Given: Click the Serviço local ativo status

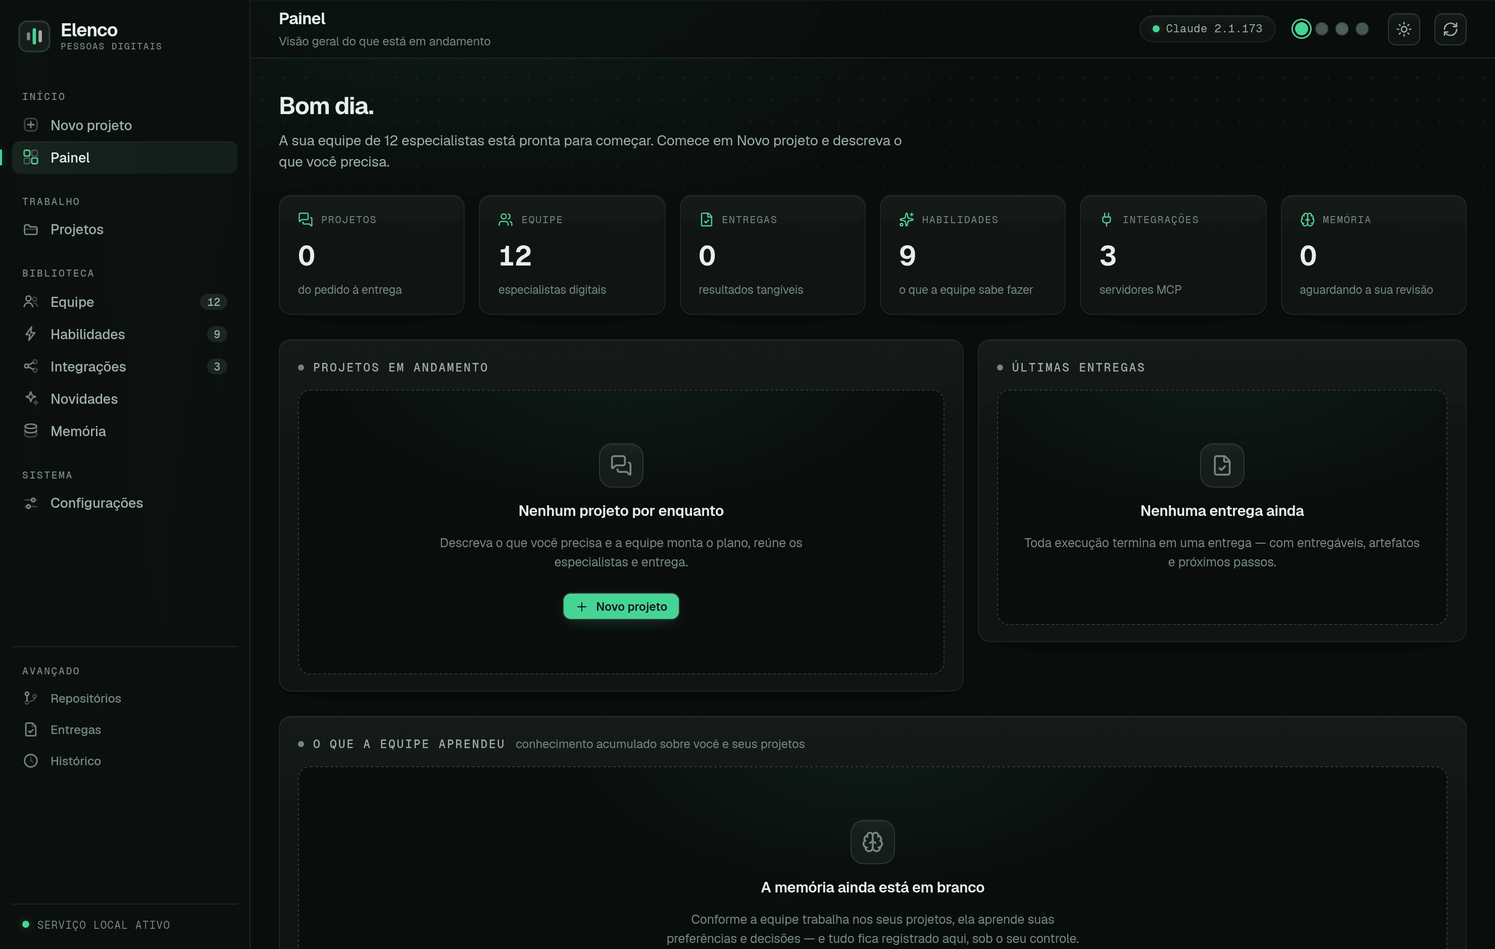Looking at the screenshot, I should tap(96, 925).
